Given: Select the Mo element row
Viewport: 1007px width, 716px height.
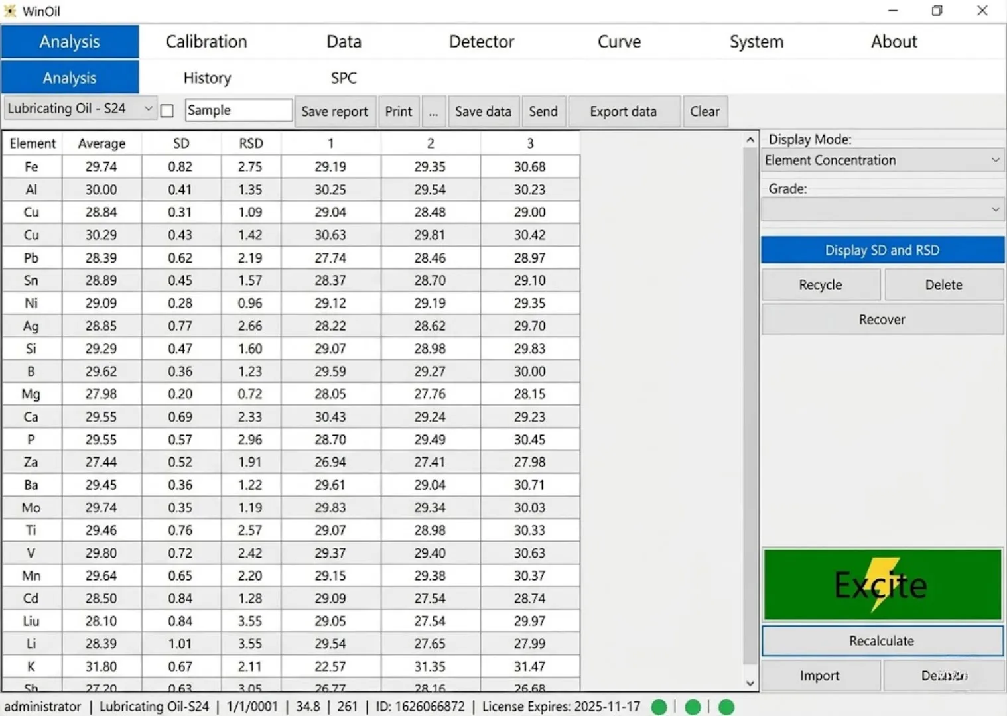Looking at the screenshot, I should pyautogui.click(x=291, y=508).
